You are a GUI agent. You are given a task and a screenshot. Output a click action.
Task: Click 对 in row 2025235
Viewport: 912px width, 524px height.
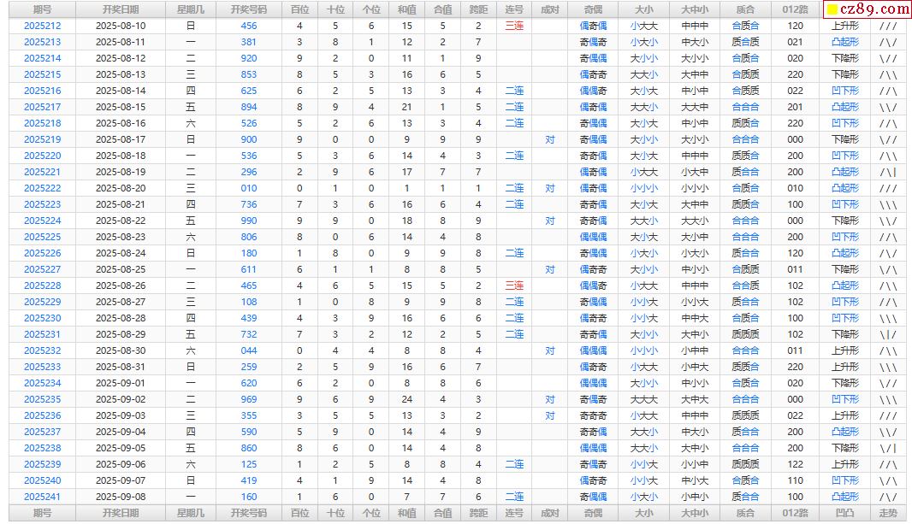coord(550,400)
